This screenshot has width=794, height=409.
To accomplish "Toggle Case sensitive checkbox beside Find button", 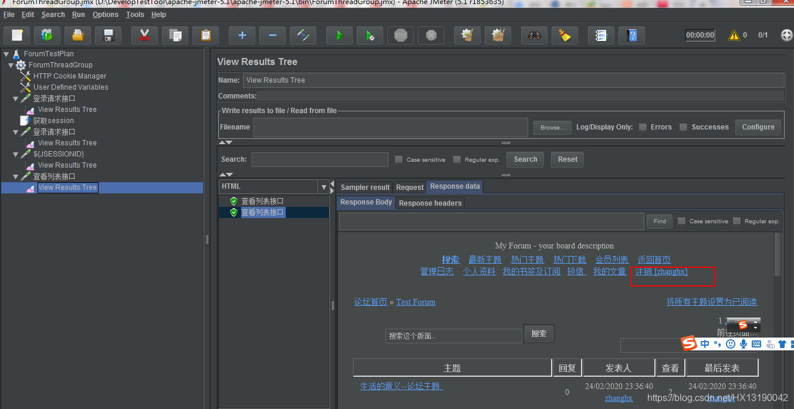I will (x=681, y=221).
